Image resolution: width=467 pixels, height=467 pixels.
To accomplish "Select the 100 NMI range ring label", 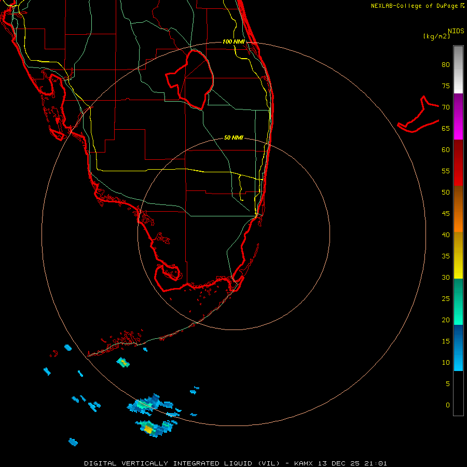I will point(233,42).
